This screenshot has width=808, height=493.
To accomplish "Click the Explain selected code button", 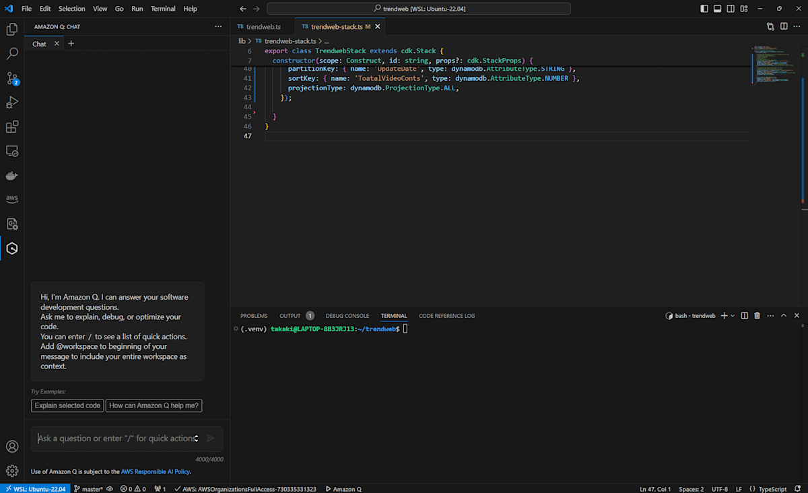I will pyautogui.click(x=67, y=405).
